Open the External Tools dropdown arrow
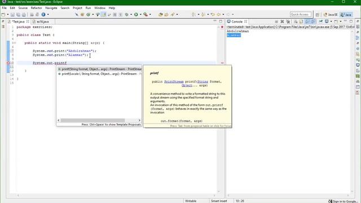The height and width of the screenshot is (203, 361). [x=150, y=15]
